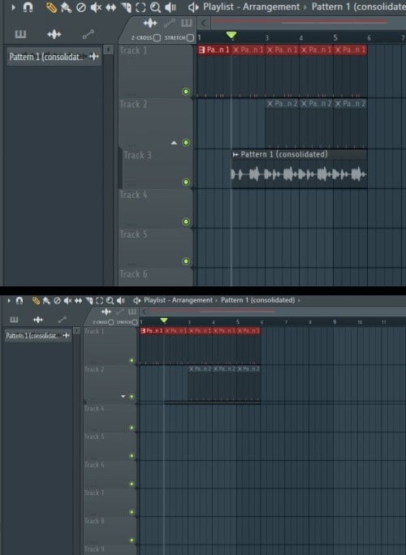Open 'Playlist - Arrangement' breadcrumb in lower window
The width and height of the screenshot is (406, 555).
178,300
